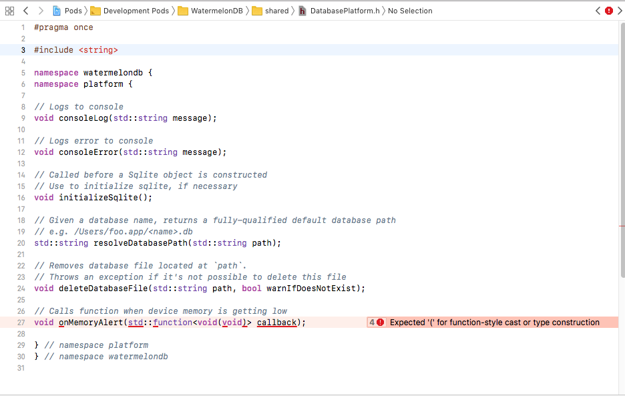Click the 'onMemoryAlert' function name
This screenshot has width=625, height=396.
click(x=91, y=323)
